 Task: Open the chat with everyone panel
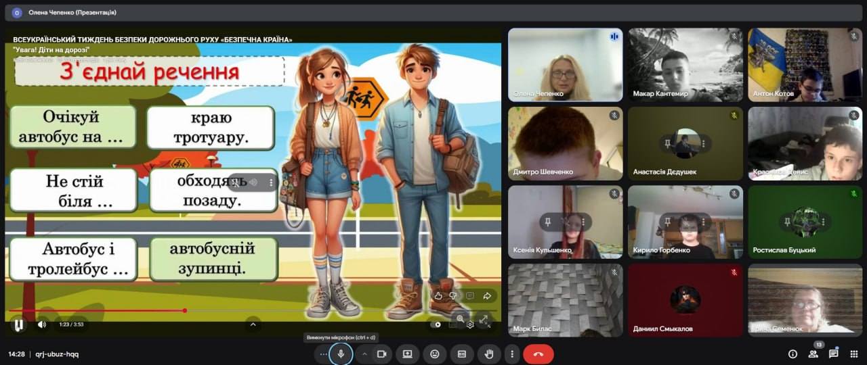[x=833, y=354]
